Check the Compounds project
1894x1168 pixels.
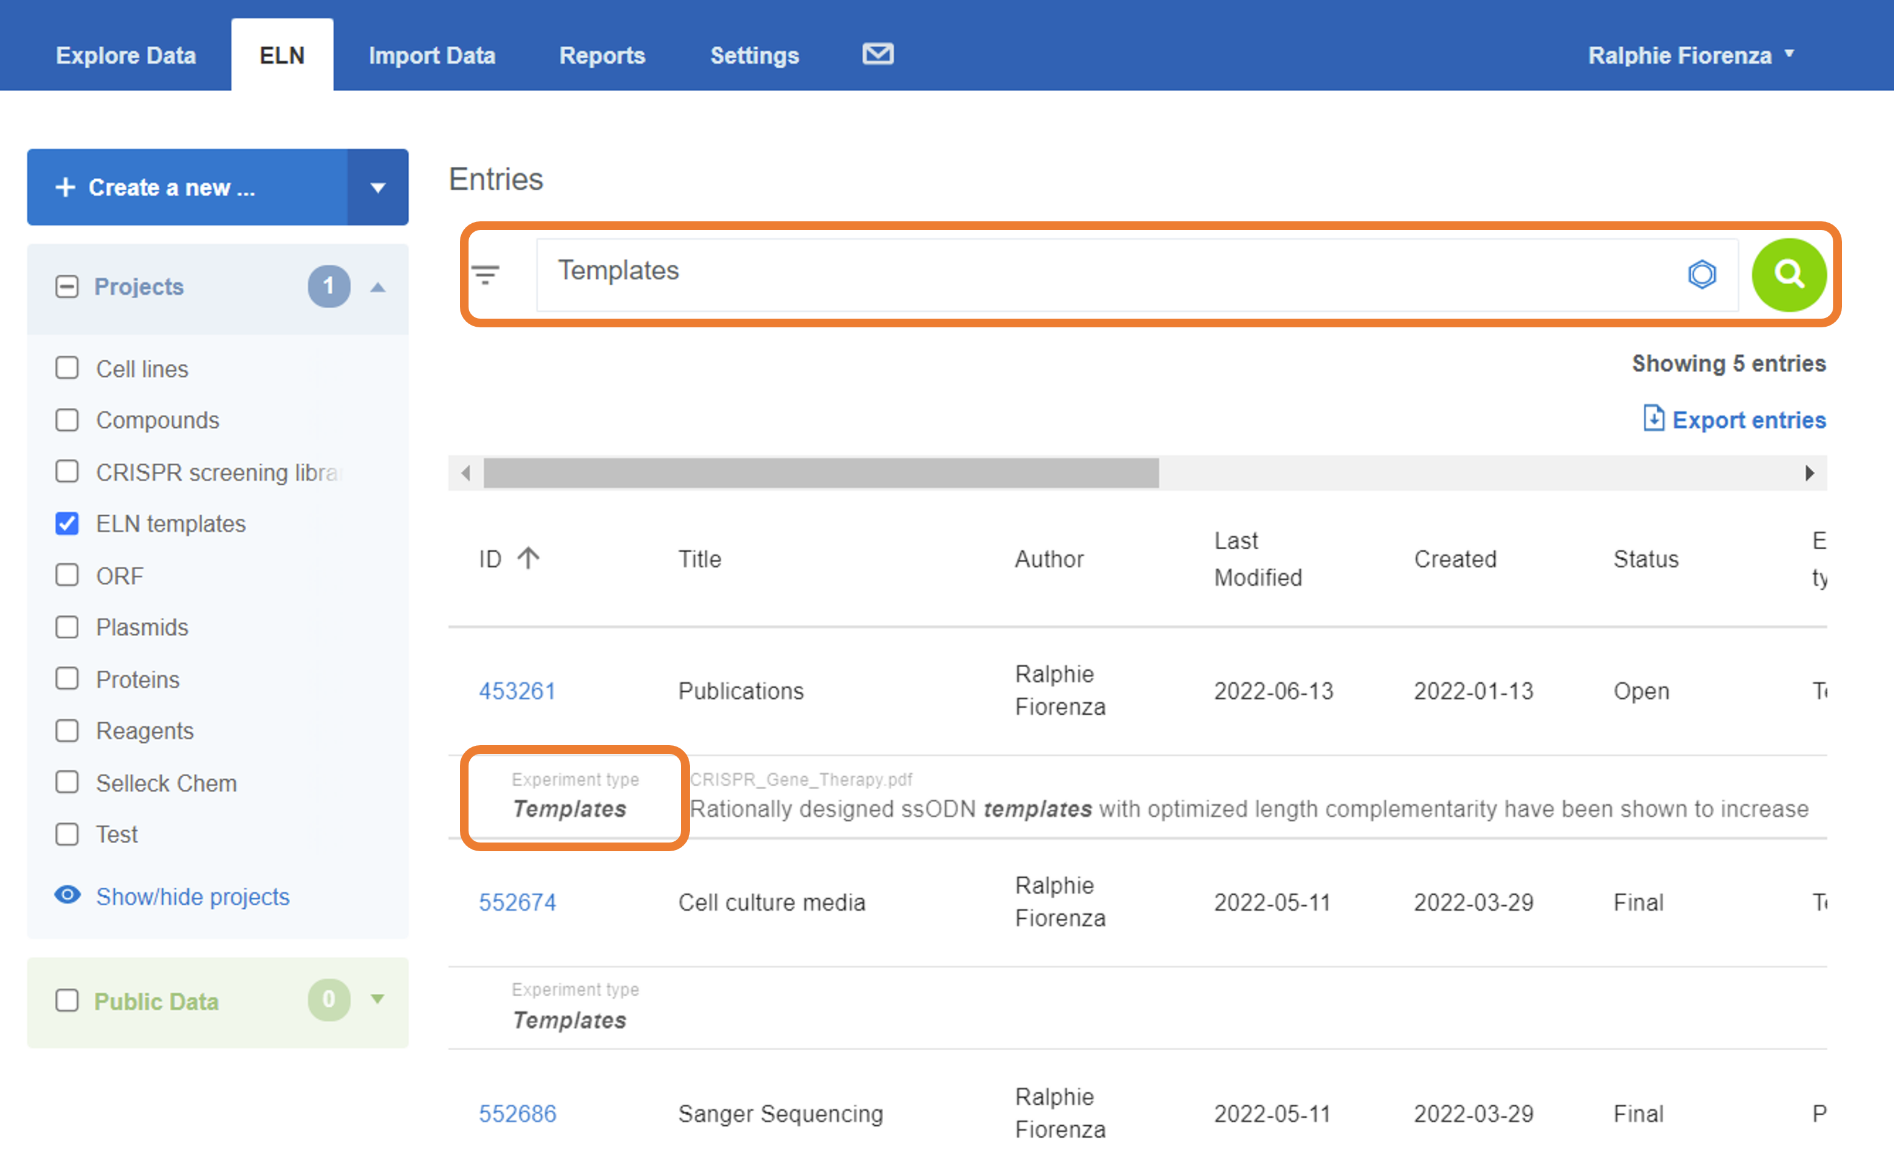point(67,420)
